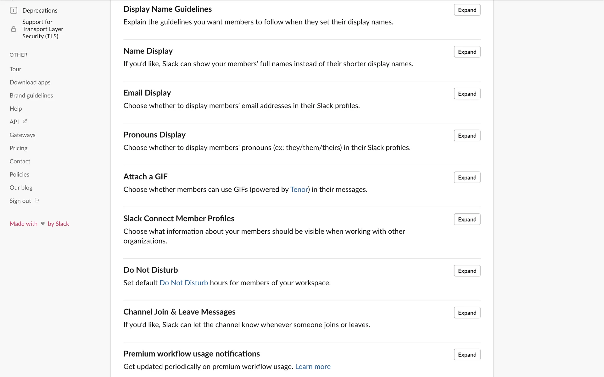Expand the Name Display setting

[x=467, y=52]
